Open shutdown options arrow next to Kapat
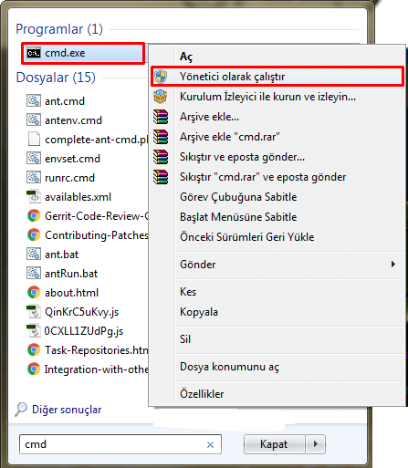Screen dimensions: 408x468 316,444
